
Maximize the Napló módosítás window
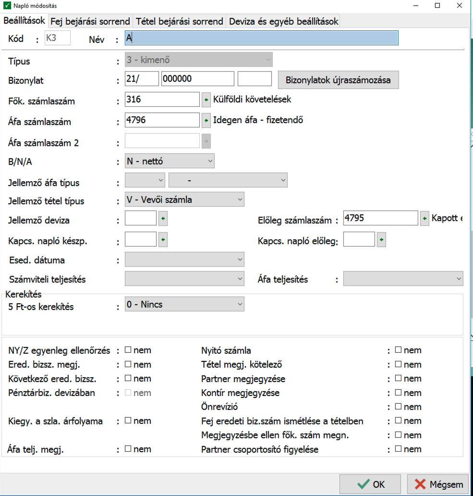click(x=437, y=5)
